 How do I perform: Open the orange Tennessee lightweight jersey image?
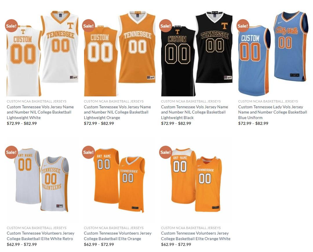tap(120, 53)
